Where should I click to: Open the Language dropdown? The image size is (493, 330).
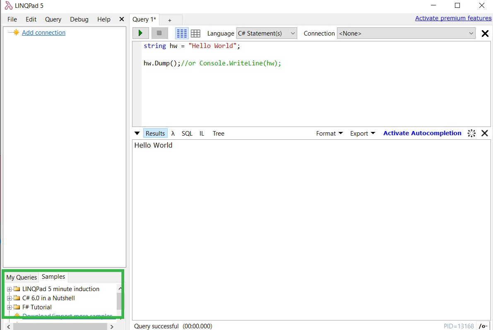coord(267,33)
